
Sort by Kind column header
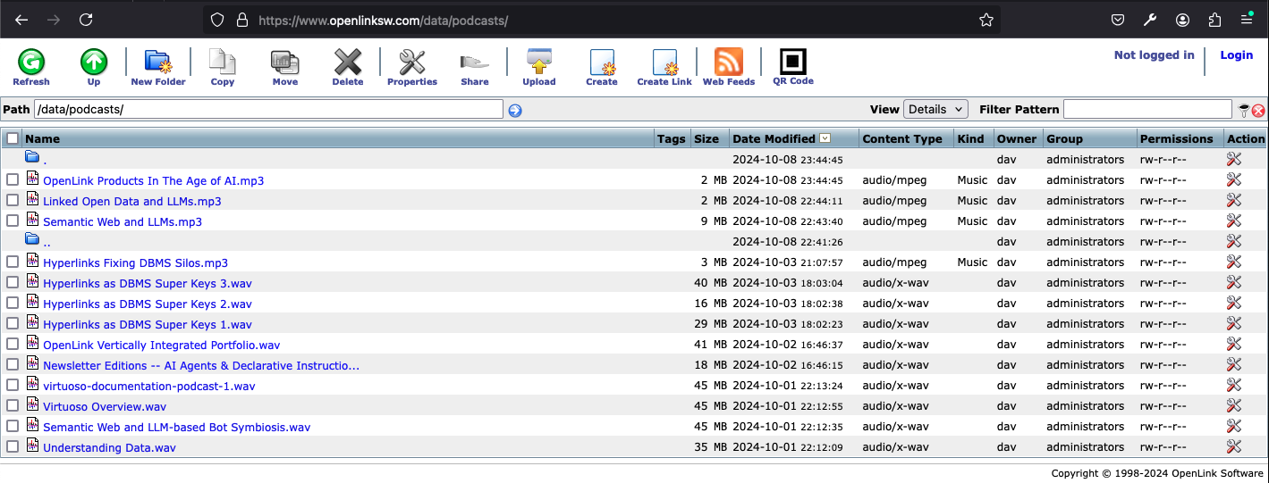pos(970,138)
